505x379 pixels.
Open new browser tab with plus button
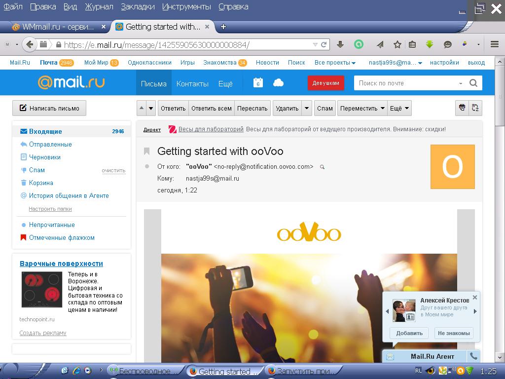[x=223, y=27]
